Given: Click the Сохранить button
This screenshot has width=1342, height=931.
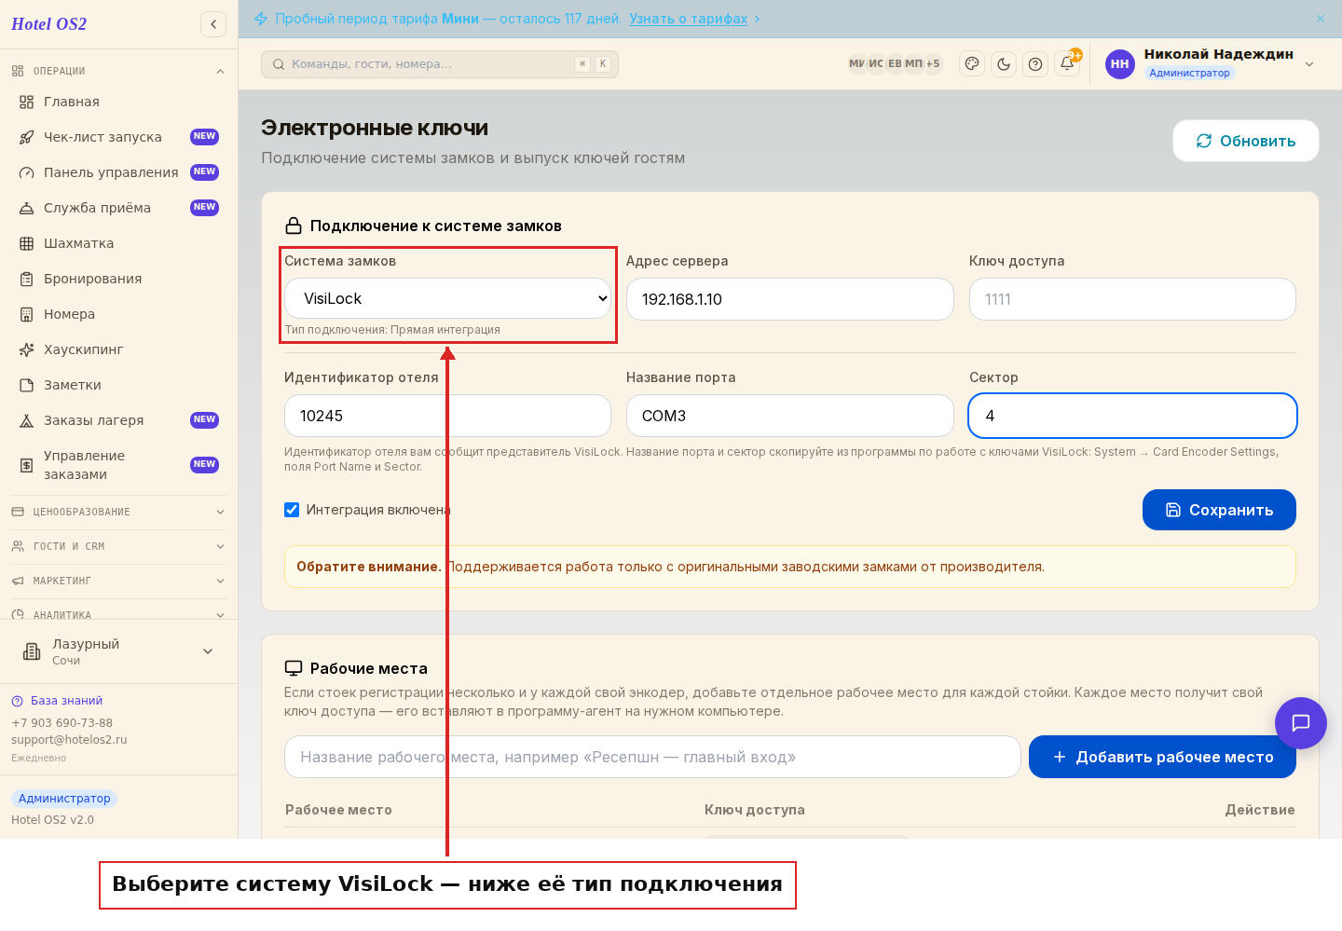Looking at the screenshot, I should pos(1219,510).
